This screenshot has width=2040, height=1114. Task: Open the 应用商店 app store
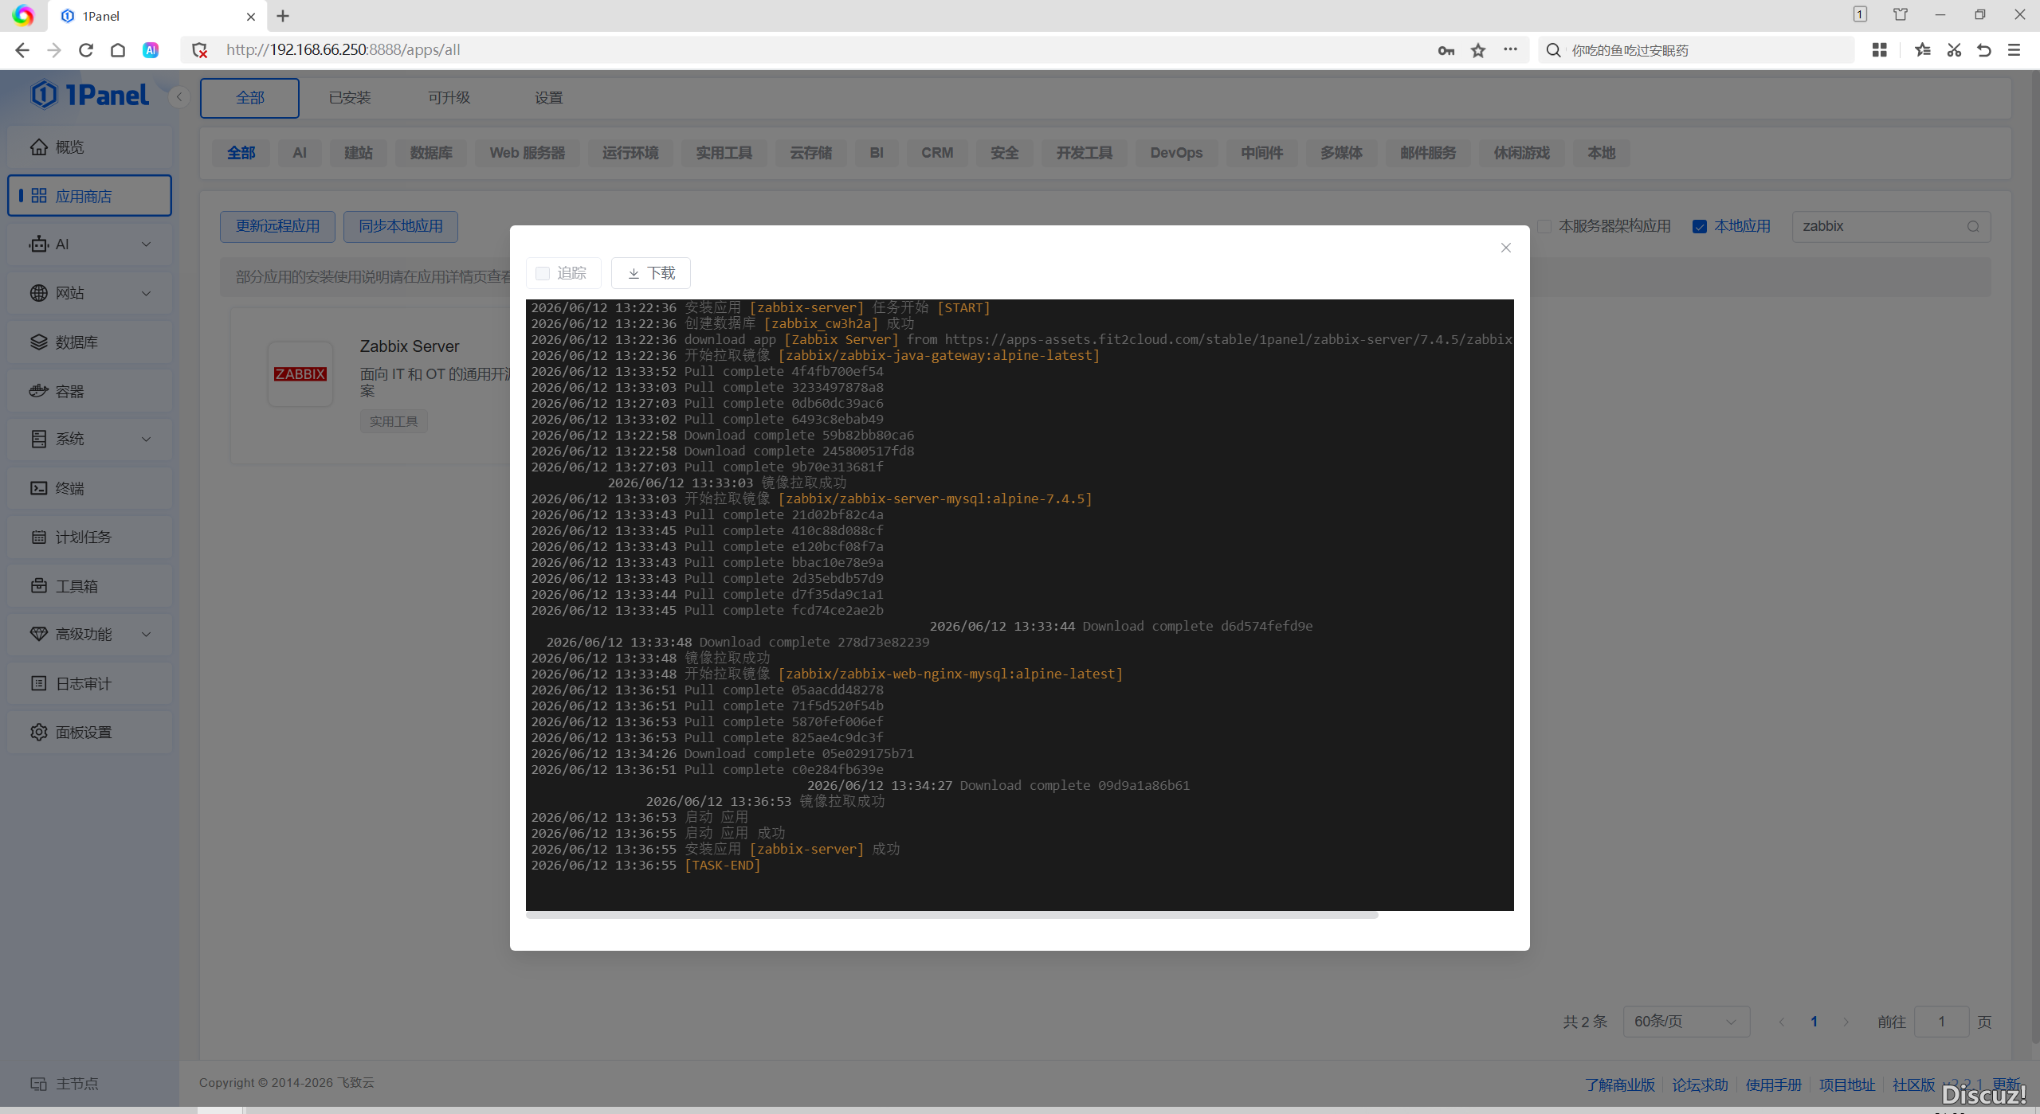89,196
